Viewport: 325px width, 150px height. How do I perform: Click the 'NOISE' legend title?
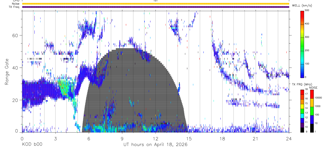point(313,88)
